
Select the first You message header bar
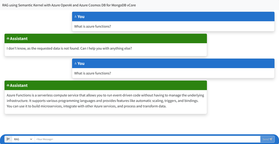(x=173, y=16)
